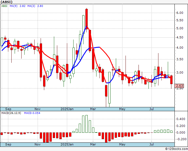Click the 4.00 price axis label
The height and width of the screenshot is (151, 188).
(180, 48)
